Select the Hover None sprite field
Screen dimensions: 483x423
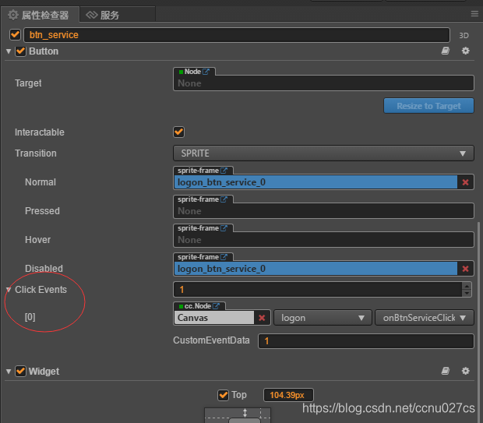[x=323, y=240]
